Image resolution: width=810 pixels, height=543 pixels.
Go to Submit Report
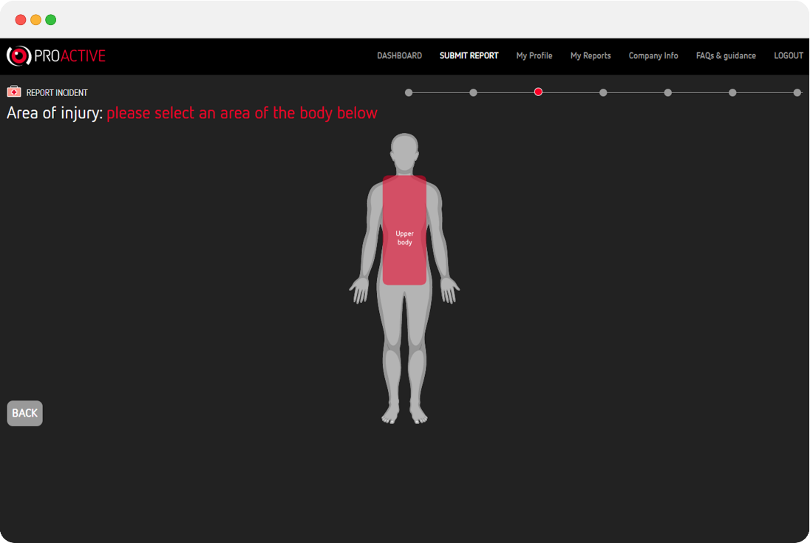pyautogui.click(x=469, y=55)
